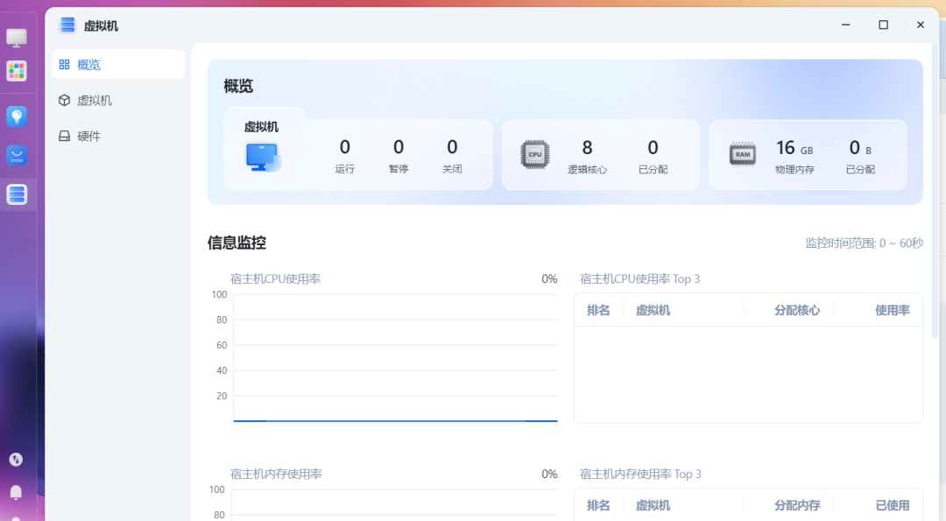Select the virtual machine app dock icon
Screen dimensions: 946x521
tap(17, 194)
